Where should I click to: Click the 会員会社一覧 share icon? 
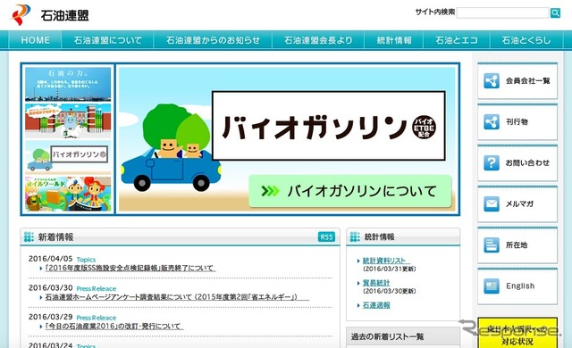(x=492, y=81)
